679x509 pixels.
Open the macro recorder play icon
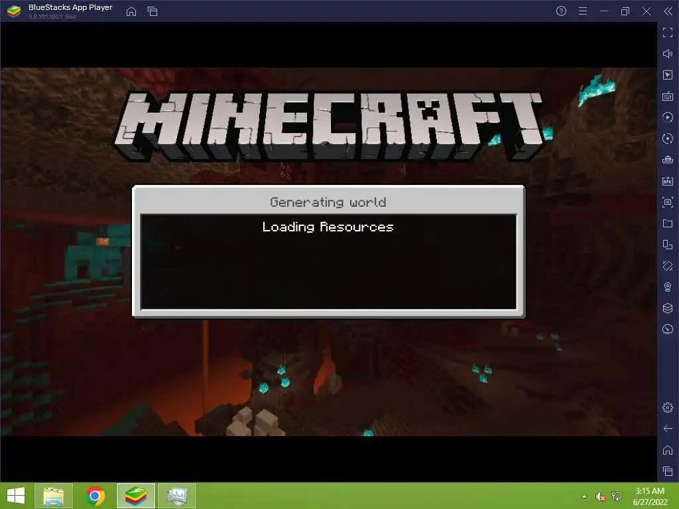[x=667, y=117]
